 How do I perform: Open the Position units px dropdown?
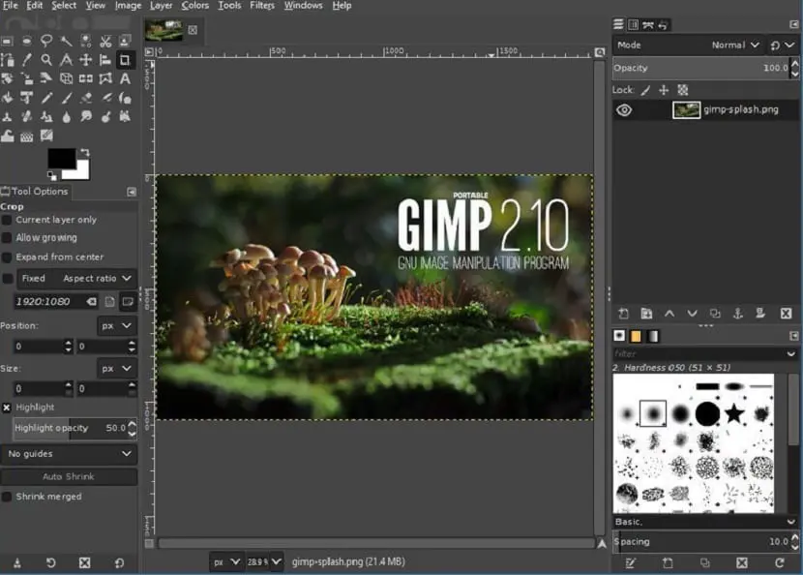pos(116,325)
